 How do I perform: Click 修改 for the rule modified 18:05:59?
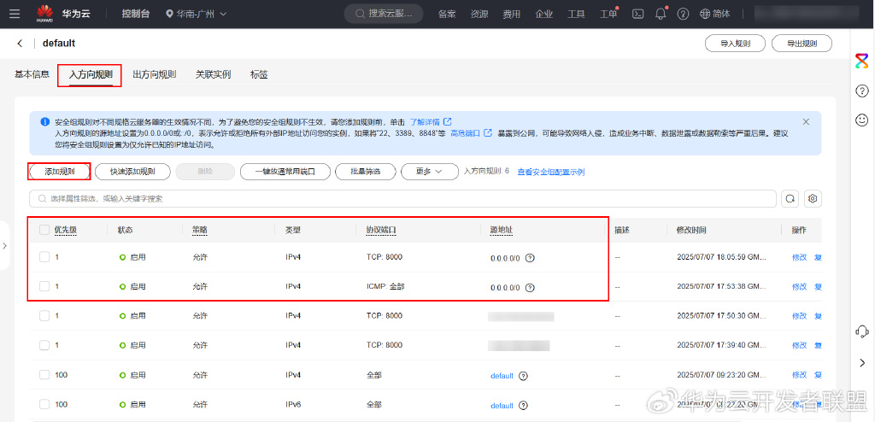point(799,257)
